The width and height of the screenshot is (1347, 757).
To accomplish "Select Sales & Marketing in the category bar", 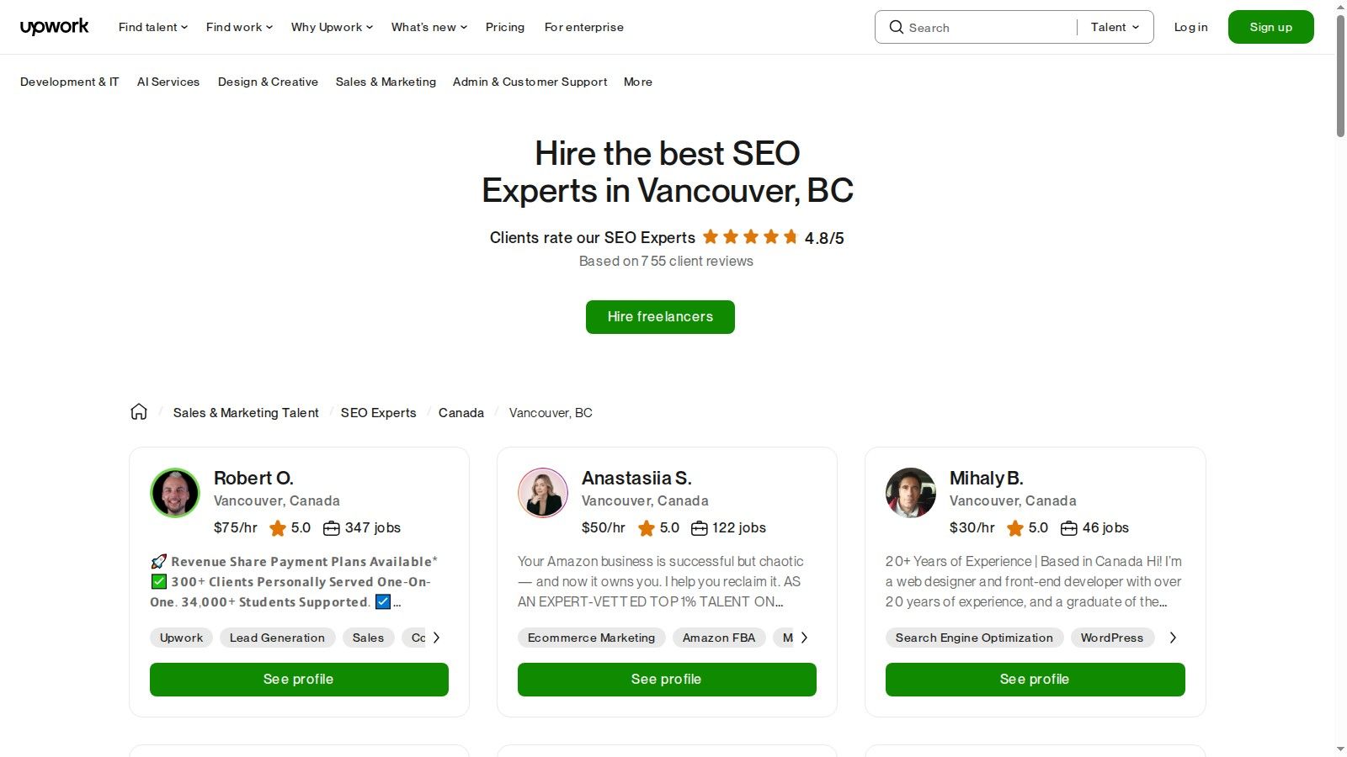I will pos(386,82).
